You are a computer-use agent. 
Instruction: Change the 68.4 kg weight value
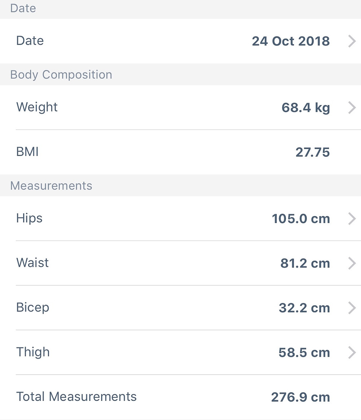coord(306,108)
